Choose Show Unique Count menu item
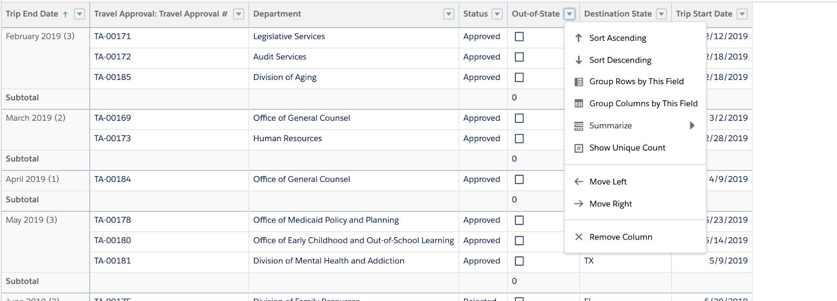Screen dimensions: 837x301 627,148
